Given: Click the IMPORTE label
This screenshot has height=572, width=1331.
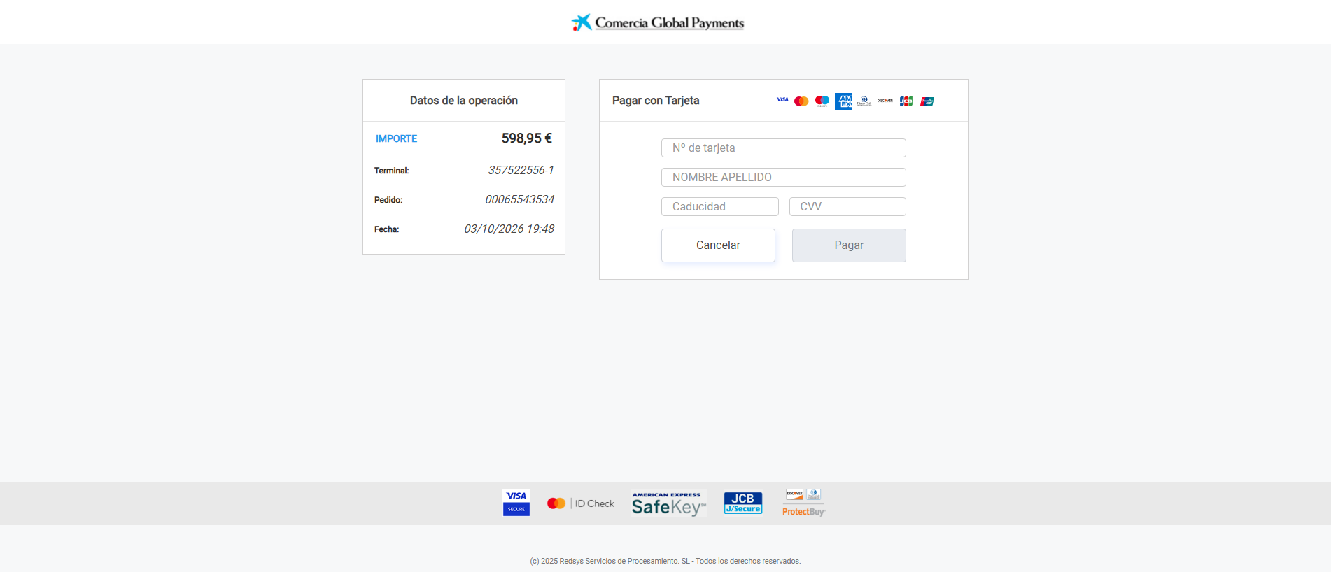Looking at the screenshot, I should click(396, 138).
